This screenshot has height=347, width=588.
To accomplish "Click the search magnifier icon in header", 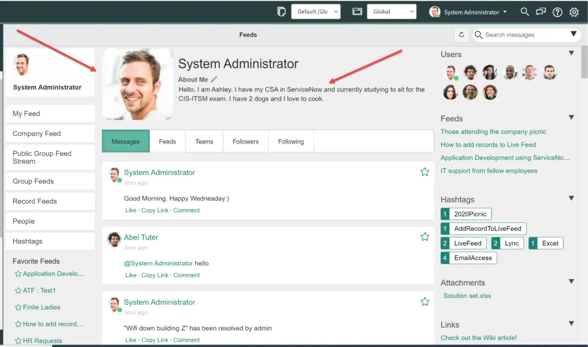I will point(524,12).
